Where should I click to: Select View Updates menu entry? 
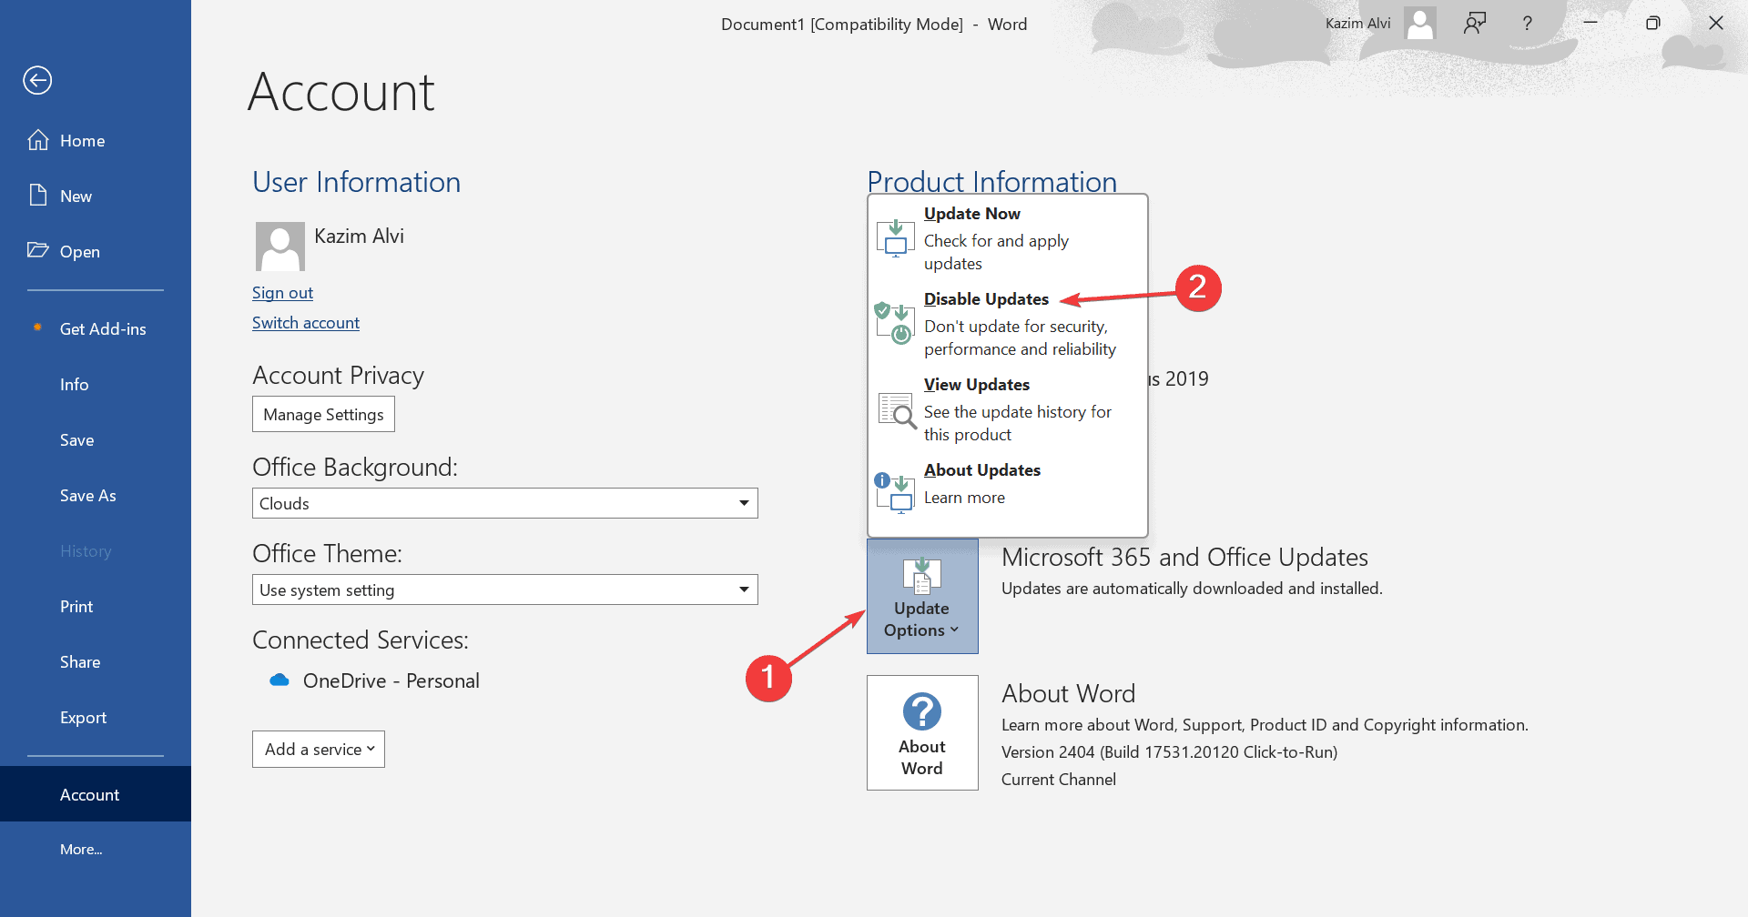[x=1008, y=409]
